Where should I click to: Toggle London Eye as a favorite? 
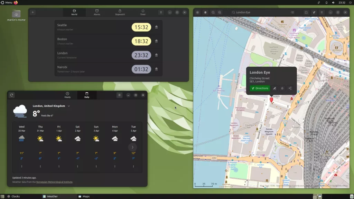(282, 88)
